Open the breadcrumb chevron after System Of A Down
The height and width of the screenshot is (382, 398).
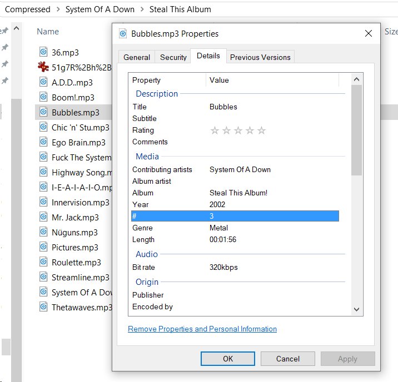pyautogui.click(x=142, y=9)
